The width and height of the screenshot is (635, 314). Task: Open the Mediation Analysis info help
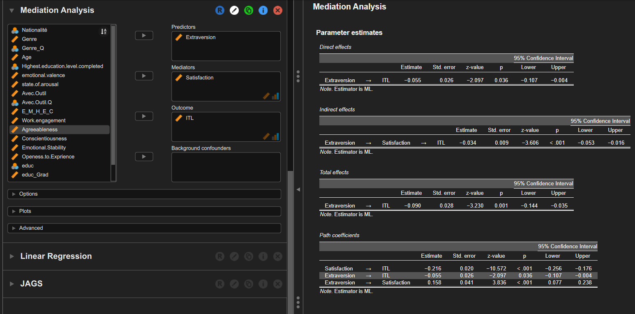[263, 11]
